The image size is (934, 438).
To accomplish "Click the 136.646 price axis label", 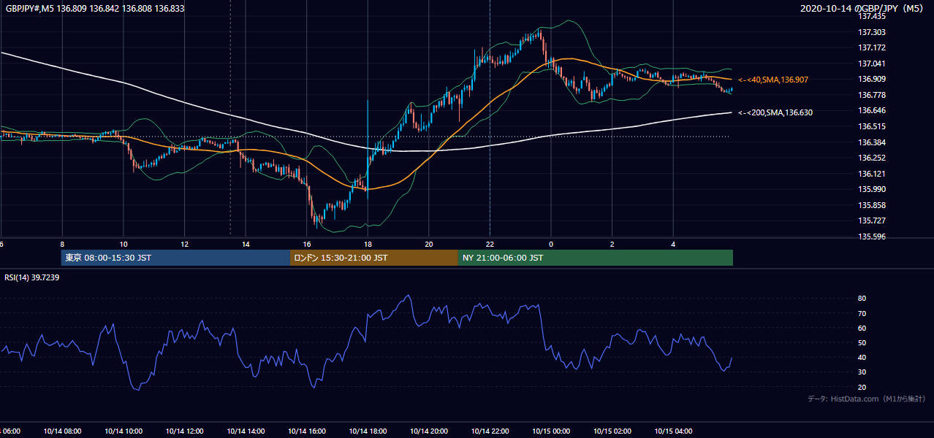I will [872, 110].
